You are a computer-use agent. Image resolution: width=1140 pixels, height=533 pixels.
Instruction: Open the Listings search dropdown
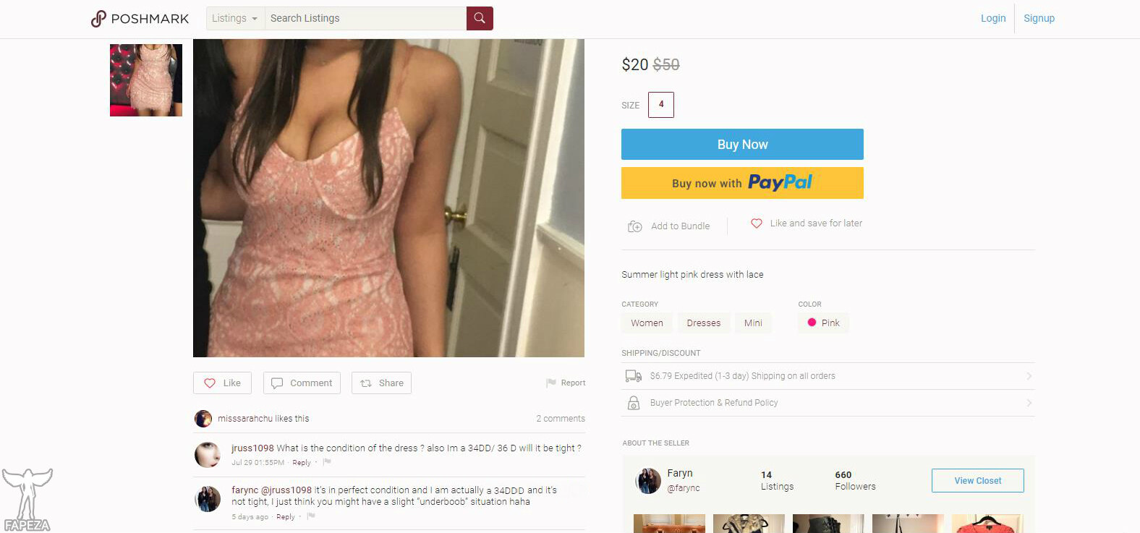[x=236, y=18]
